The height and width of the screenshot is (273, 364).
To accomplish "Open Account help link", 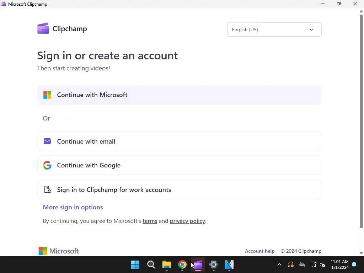I will tap(259, 251).
